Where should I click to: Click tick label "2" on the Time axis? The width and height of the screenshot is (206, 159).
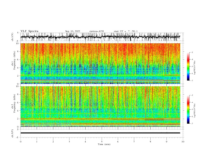tap(53, 142)
